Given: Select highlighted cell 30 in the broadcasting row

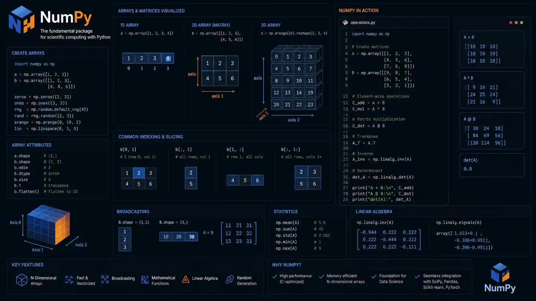Looking at the screenshot, I should point(192,237).
